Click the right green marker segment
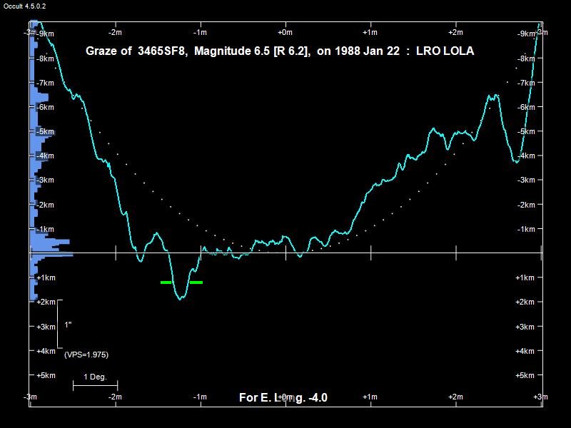 coord(196,282)
